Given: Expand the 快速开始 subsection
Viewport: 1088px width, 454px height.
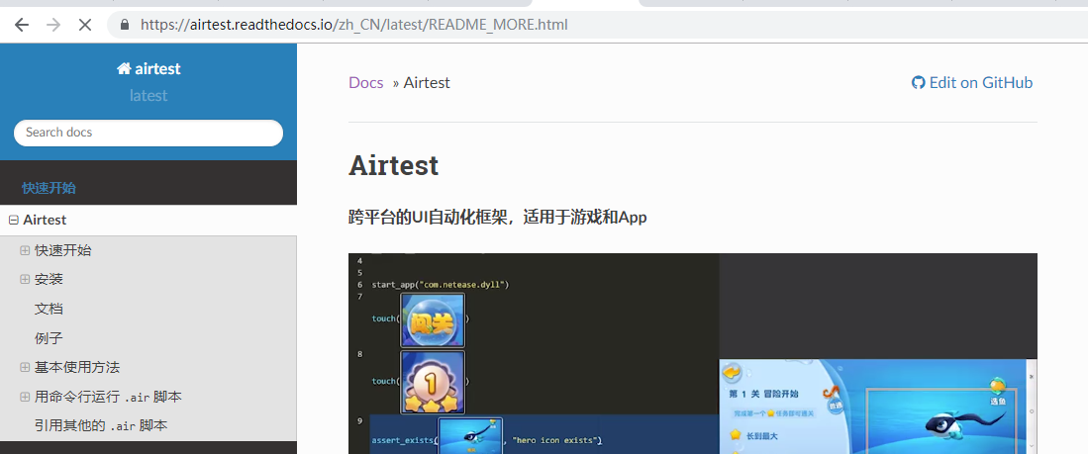Looking at the screenshot, I should (x=26, y=251).
